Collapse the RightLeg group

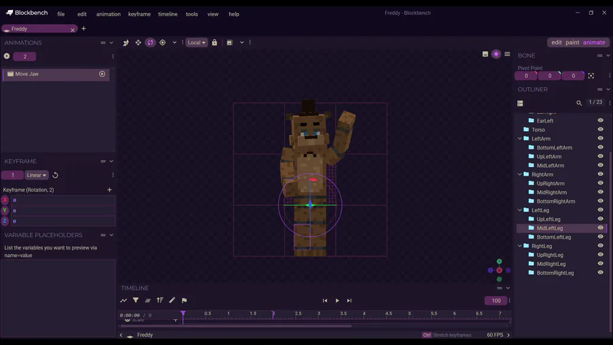click(520, 246)
